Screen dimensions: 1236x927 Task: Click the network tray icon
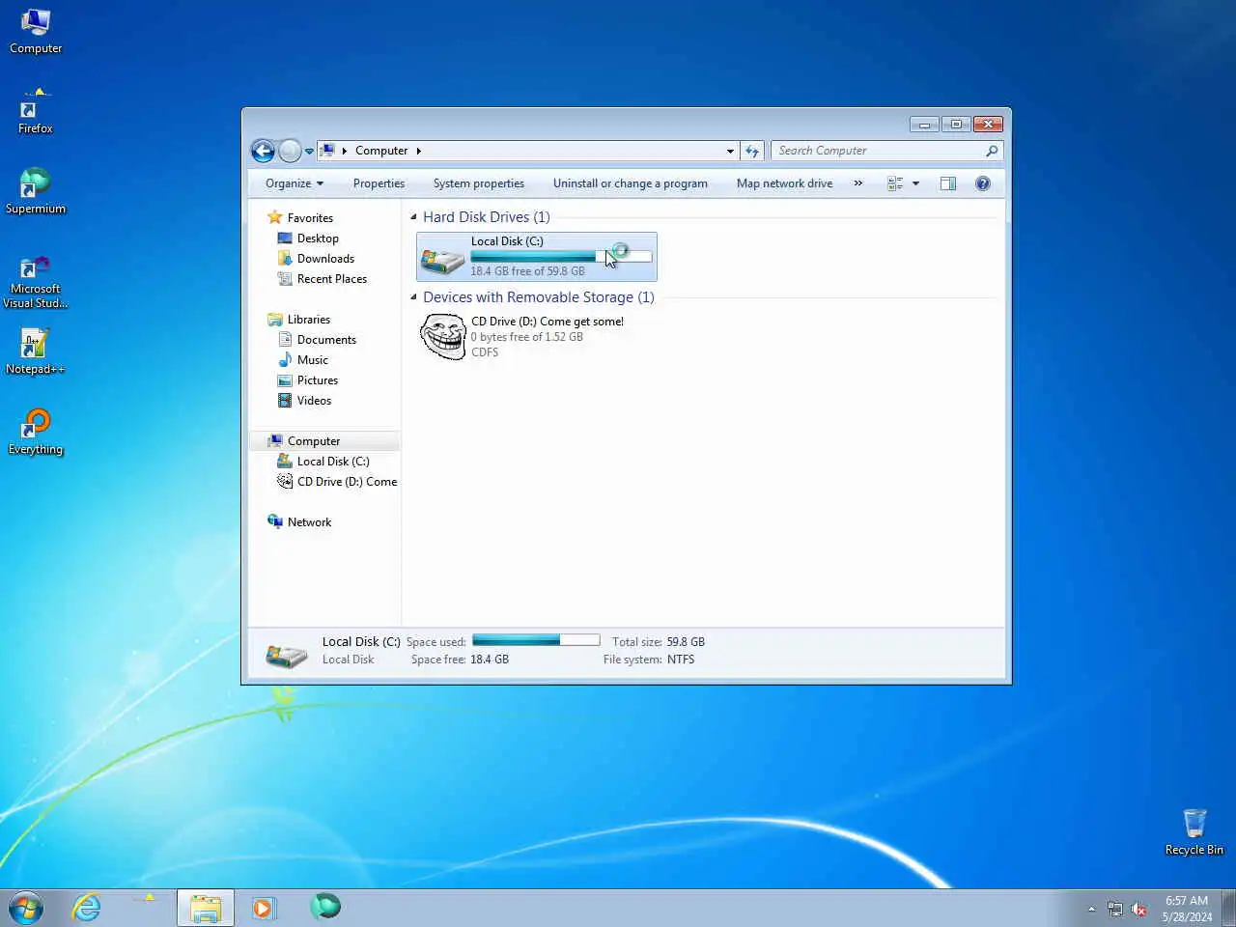click(1115, 909)
